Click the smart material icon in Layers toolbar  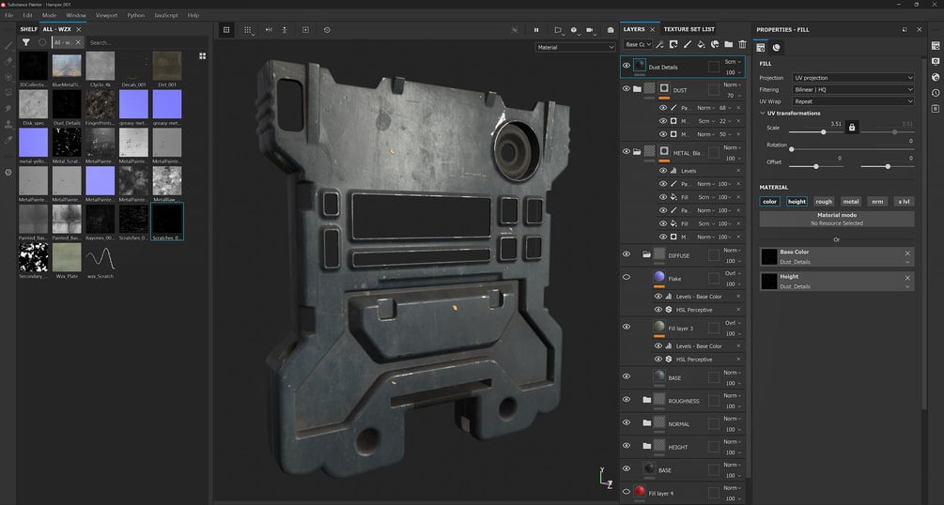coord(715,44)
